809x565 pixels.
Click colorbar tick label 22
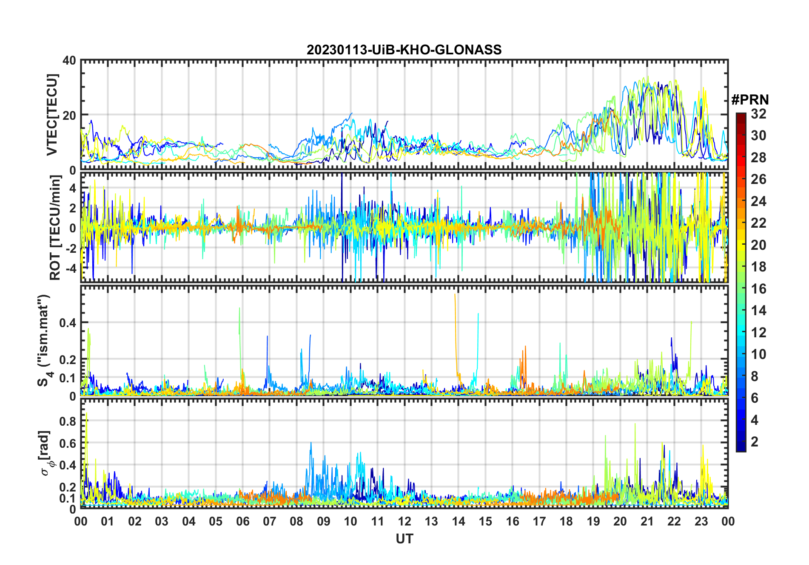coord(758,223)
